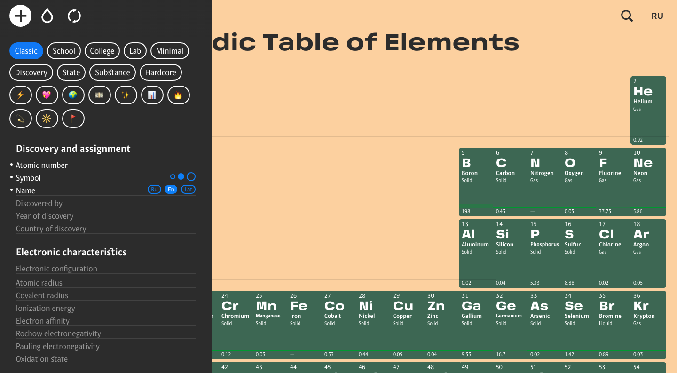
Task: Set Symbol size to smallest circle
Action: pos(173,177)
